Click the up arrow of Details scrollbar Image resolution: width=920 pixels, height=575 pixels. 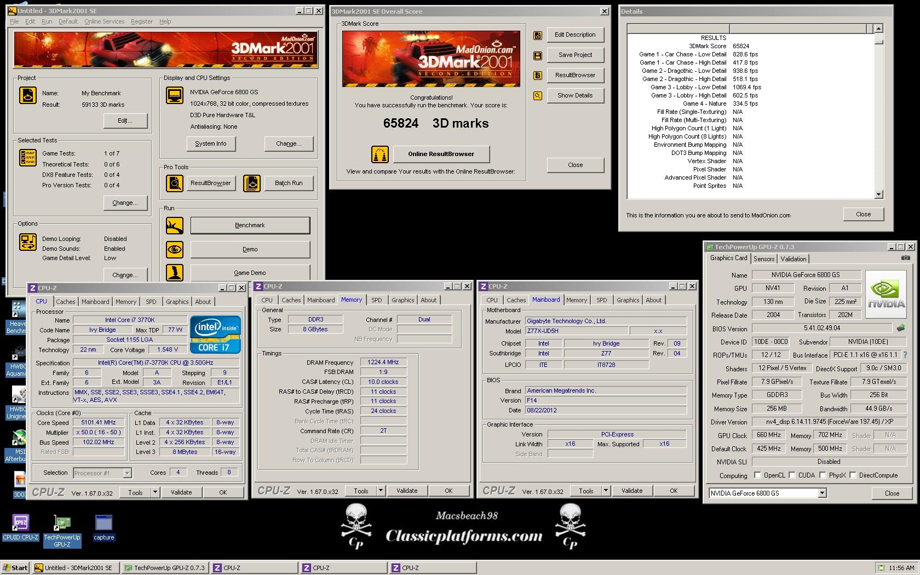pos(878,28)
